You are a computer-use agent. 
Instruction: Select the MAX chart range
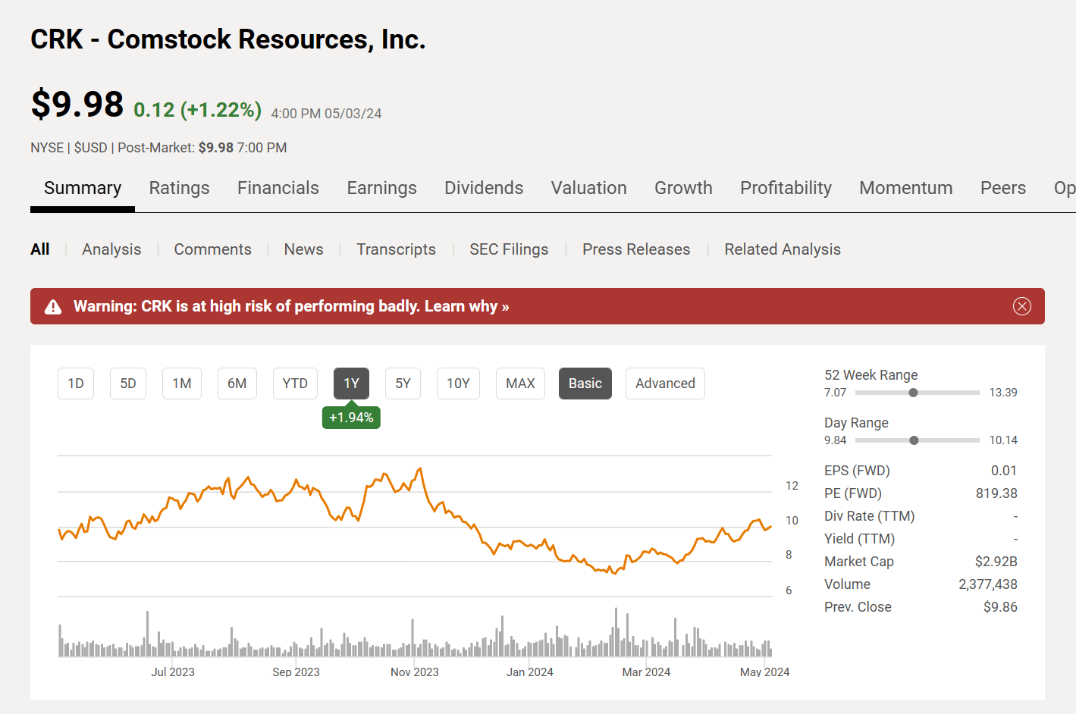tap(520, 384)
